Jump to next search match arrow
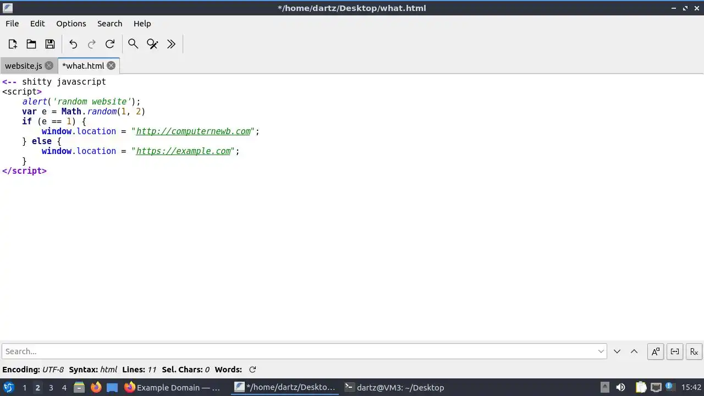Image resolution: width=704 pixels, height=396 pixels. (x=617, y=351)
